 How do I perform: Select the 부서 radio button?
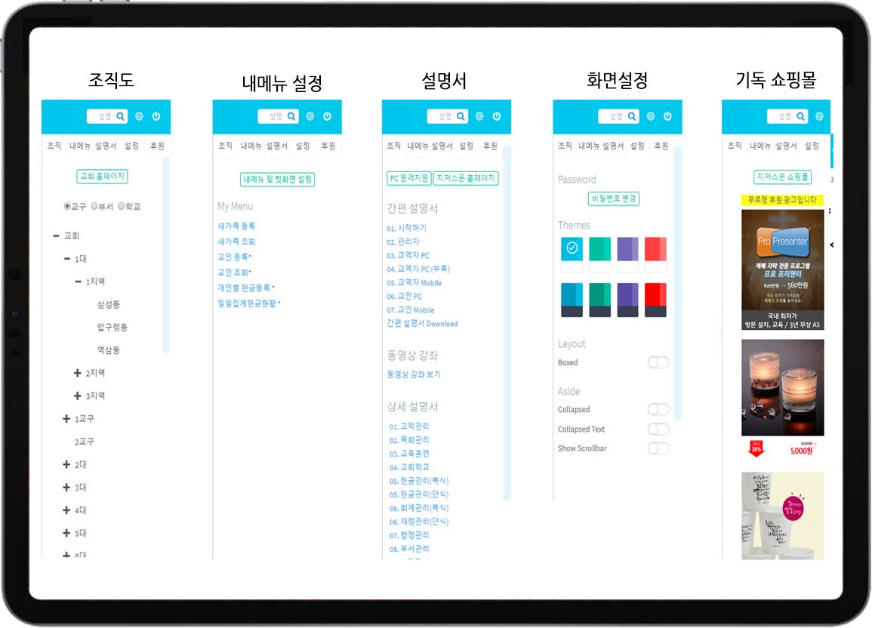click(x=94, y=206)
